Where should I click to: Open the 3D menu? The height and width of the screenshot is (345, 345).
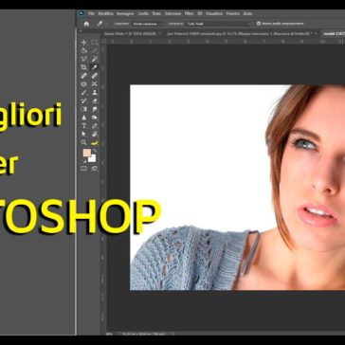click(x=200, y=13)
